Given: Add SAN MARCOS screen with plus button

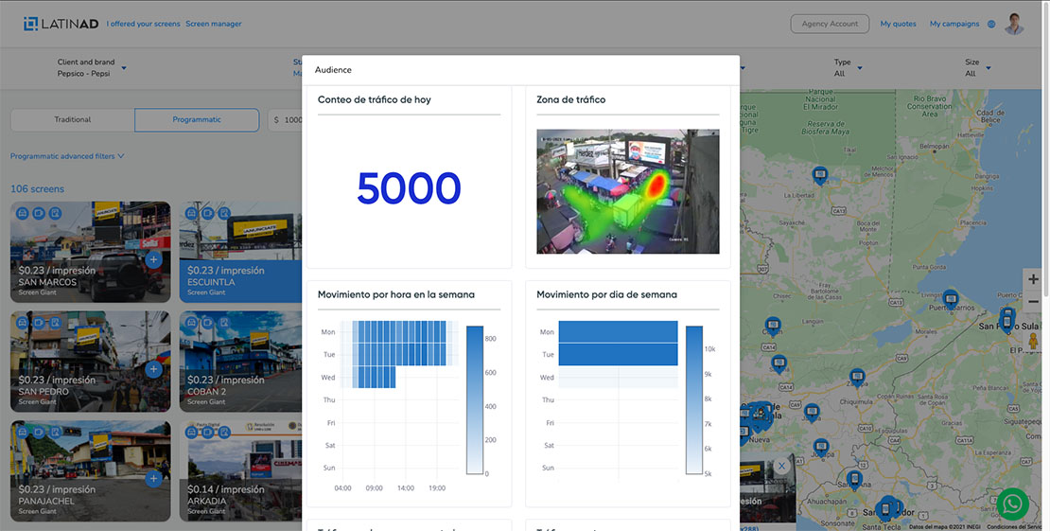Looking at the screenshot, I should click(x=153, y=259).
